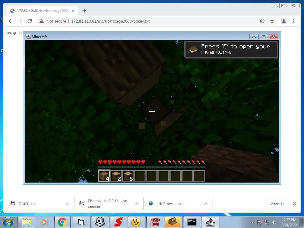304x228 pixels.
Task: Close the 172.81.110.61 tab
Action: pyautogui.click(x=73, y=11)
